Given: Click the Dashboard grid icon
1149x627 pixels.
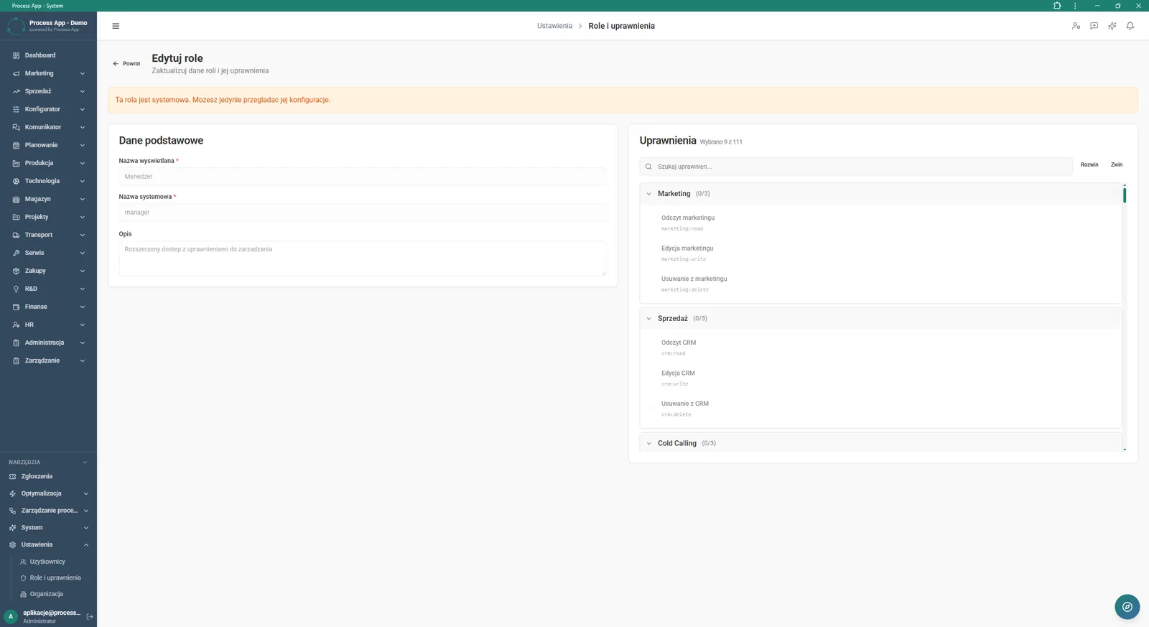Looking at the screenshot, I should tap(16, 55).
